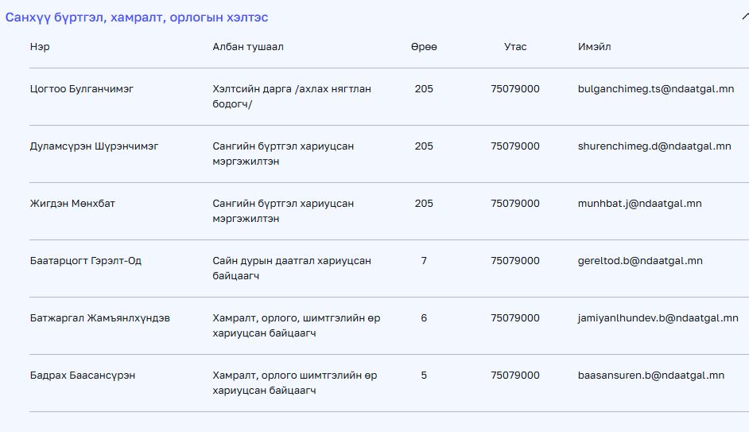
Task: Click the "Нэр" column header
Action: pyautogui.click(x=40, y=47)
